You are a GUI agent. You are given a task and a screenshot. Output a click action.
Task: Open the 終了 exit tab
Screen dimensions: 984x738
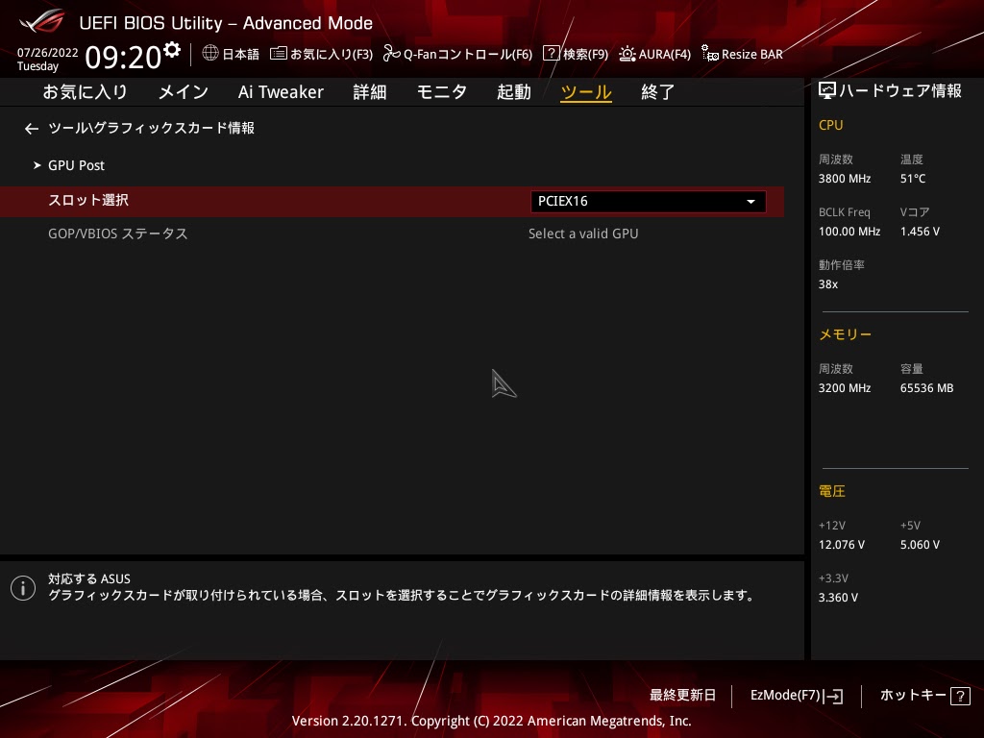tap(657, 92)
